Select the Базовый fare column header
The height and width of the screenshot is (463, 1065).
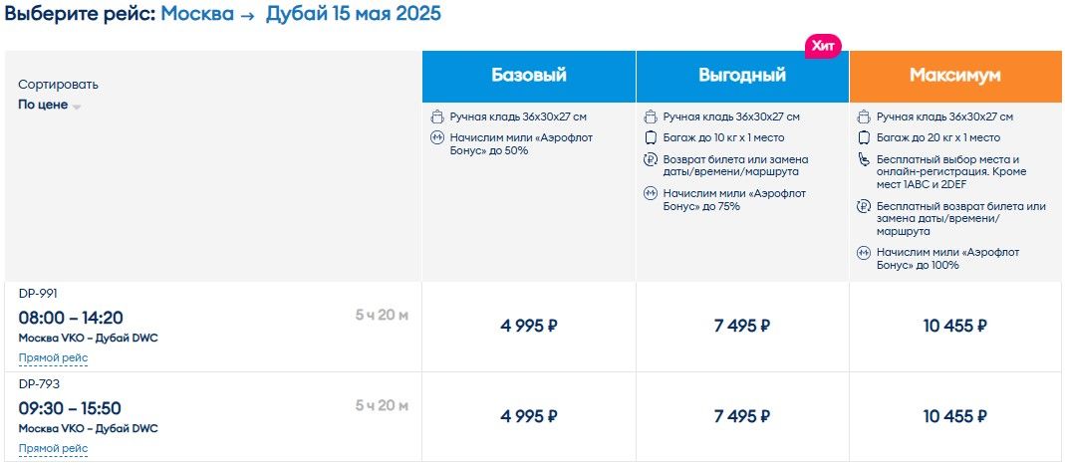coord(528,76)
